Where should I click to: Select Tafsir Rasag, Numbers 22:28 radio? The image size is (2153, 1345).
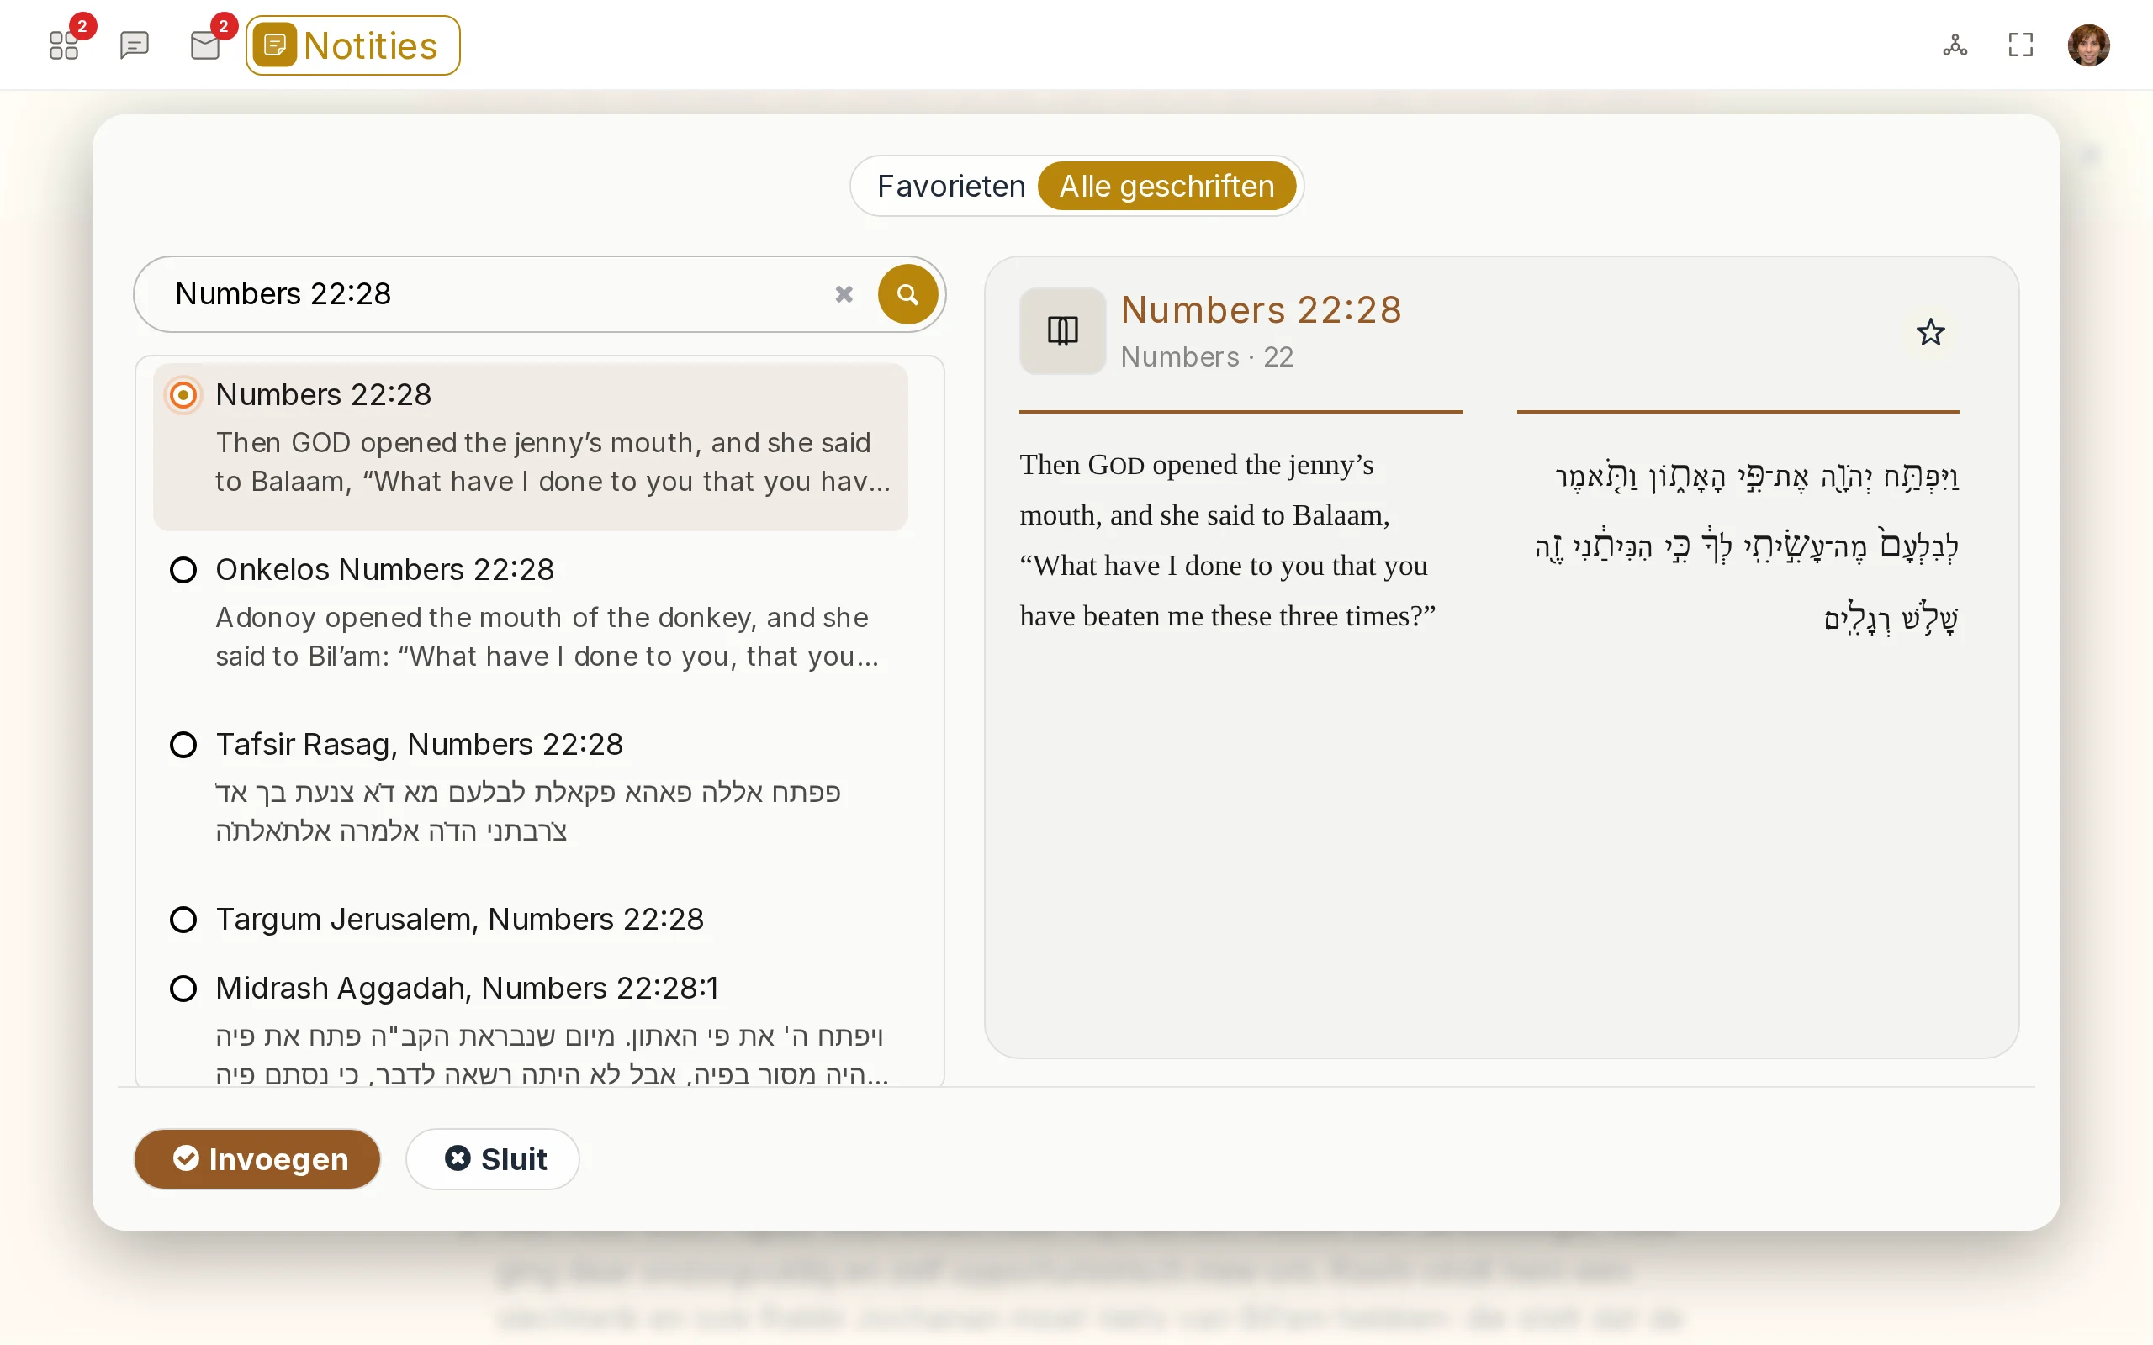tap(183, 745)
